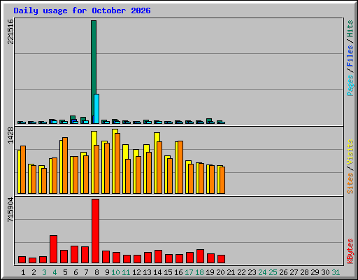Click green day label 4 on the x-axis
Viewport: 358px width, 280px height.
(55, 272)
